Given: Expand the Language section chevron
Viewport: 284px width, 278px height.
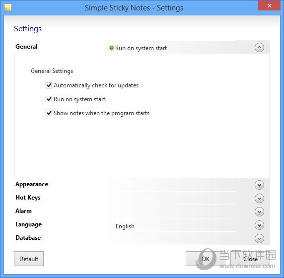Looking at the screenshot, I should [x=259, y=225].
